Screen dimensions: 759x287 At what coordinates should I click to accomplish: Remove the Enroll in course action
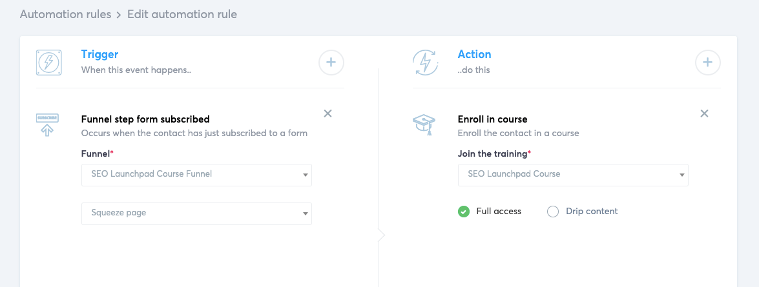click(x=704, y=114)
